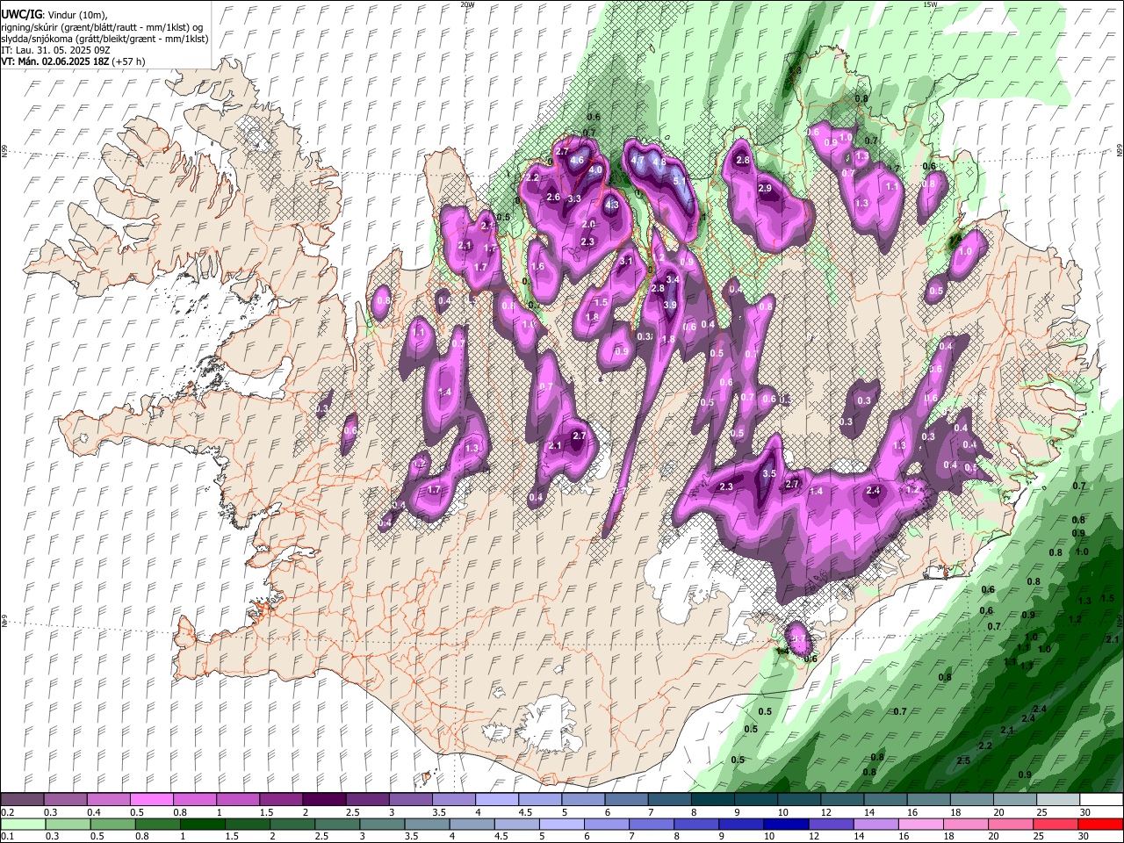Select the 'IT: Lau. 31. 05. 2025 09Z' initialization time

pos(55,50)
